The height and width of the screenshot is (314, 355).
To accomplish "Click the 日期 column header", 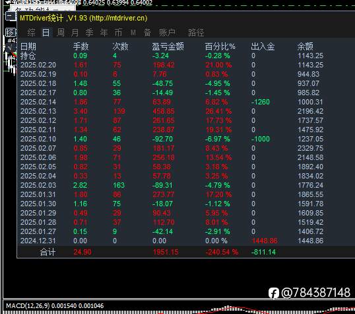I will [28, 46].
